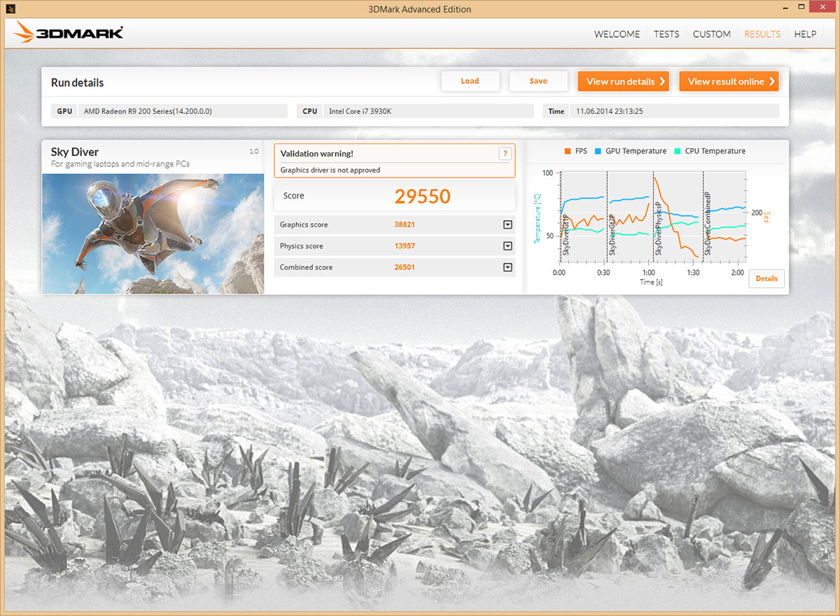Screen dimensions: 840x616
Task: Click the SkyDiverPhysicsP marker in chart
Action: [658, 227]
